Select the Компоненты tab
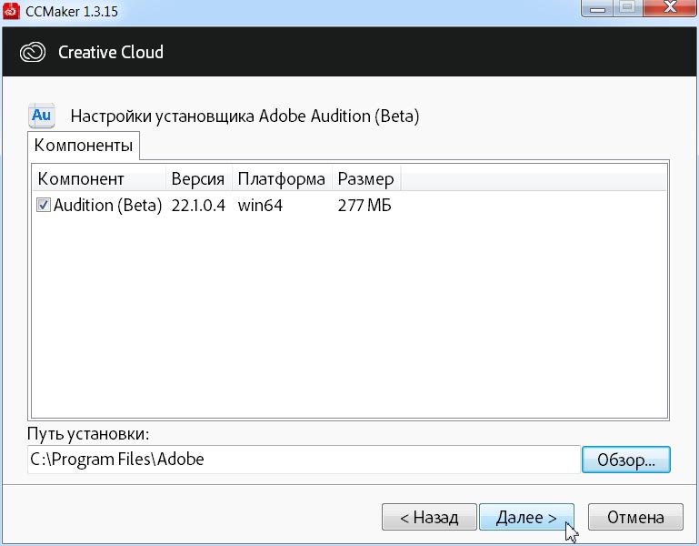Screen dimensions: 699x546 pos(84,146)
